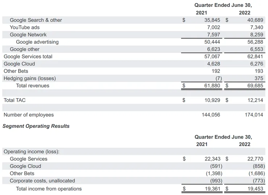Click the 2022 Total revenues value 69,685
This screenshot has height=195, width=268.
point(254,86)
